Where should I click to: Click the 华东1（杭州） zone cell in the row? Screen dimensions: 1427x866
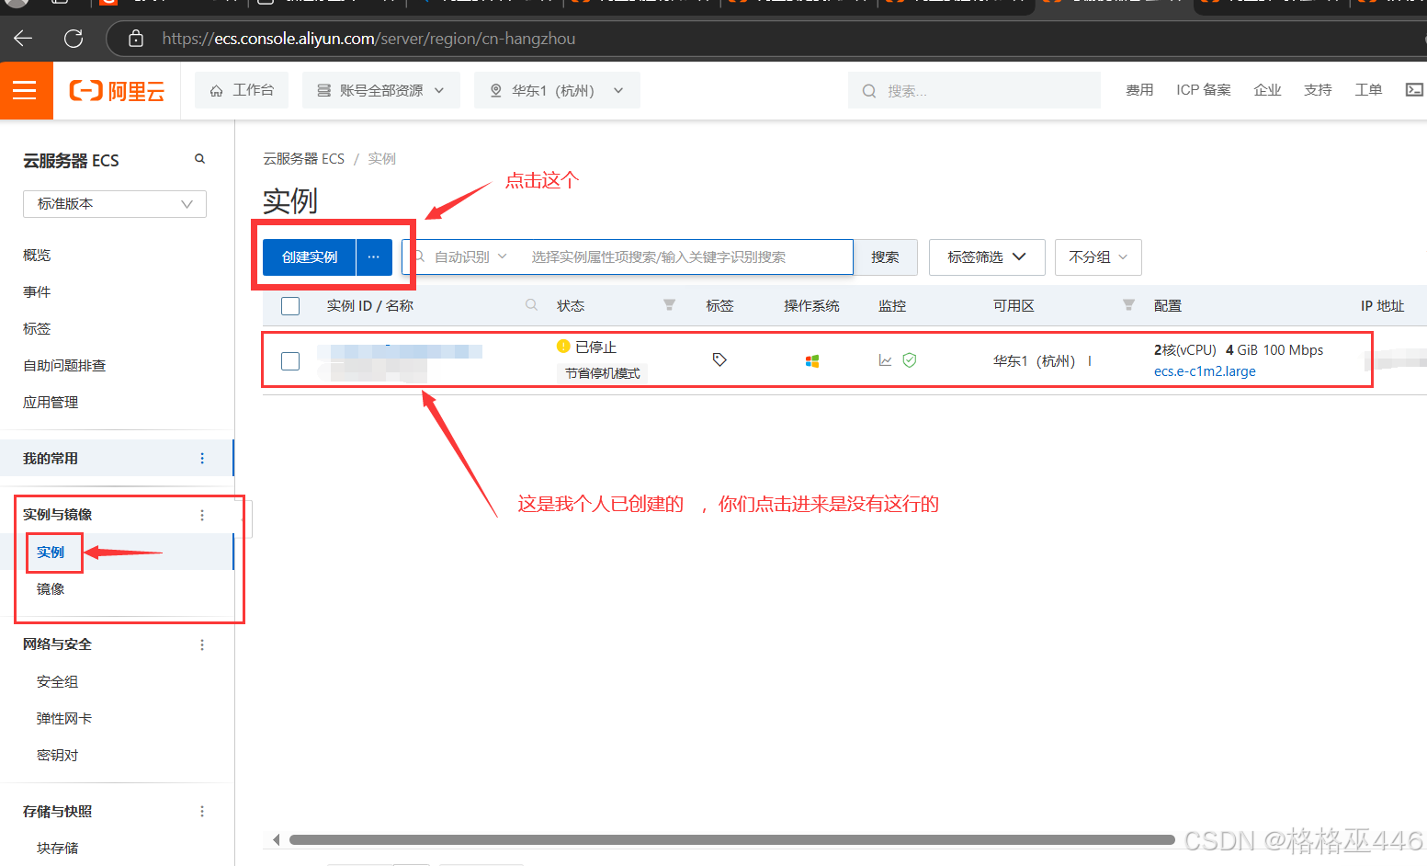1034,361
